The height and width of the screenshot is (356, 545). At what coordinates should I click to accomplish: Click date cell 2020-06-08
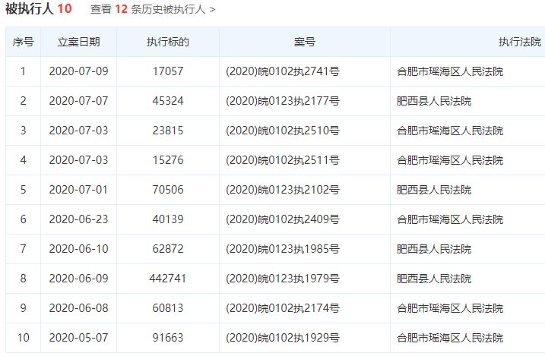(78, 308)
